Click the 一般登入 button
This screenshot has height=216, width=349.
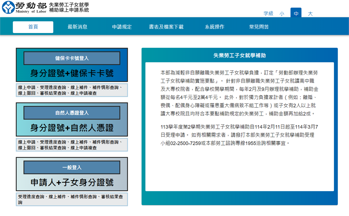tap(72, 167)
